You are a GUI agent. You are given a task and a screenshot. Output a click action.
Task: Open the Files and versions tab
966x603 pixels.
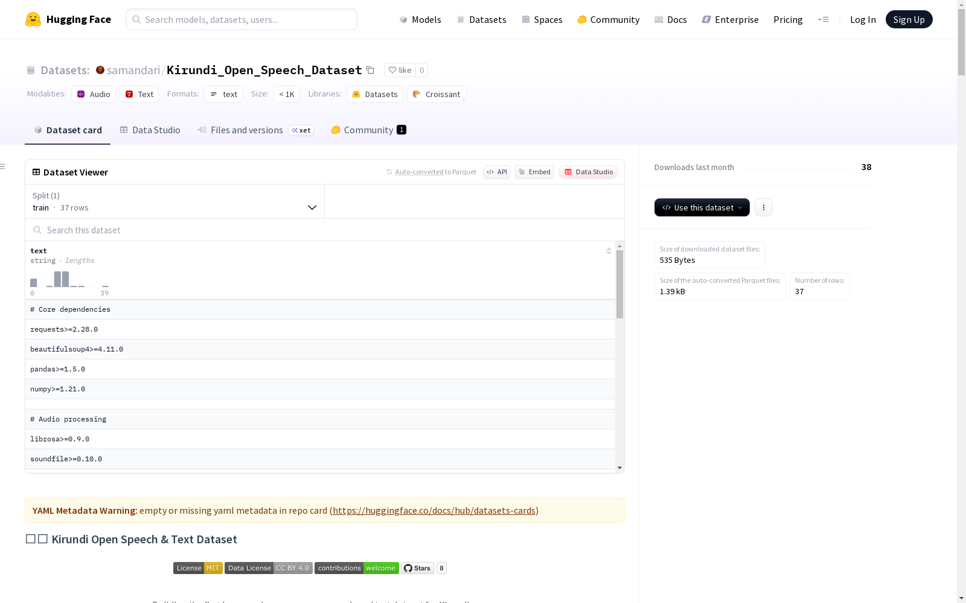pos(255,130)
